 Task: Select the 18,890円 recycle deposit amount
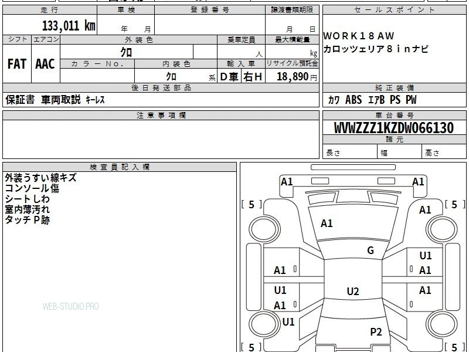(297, 77)
